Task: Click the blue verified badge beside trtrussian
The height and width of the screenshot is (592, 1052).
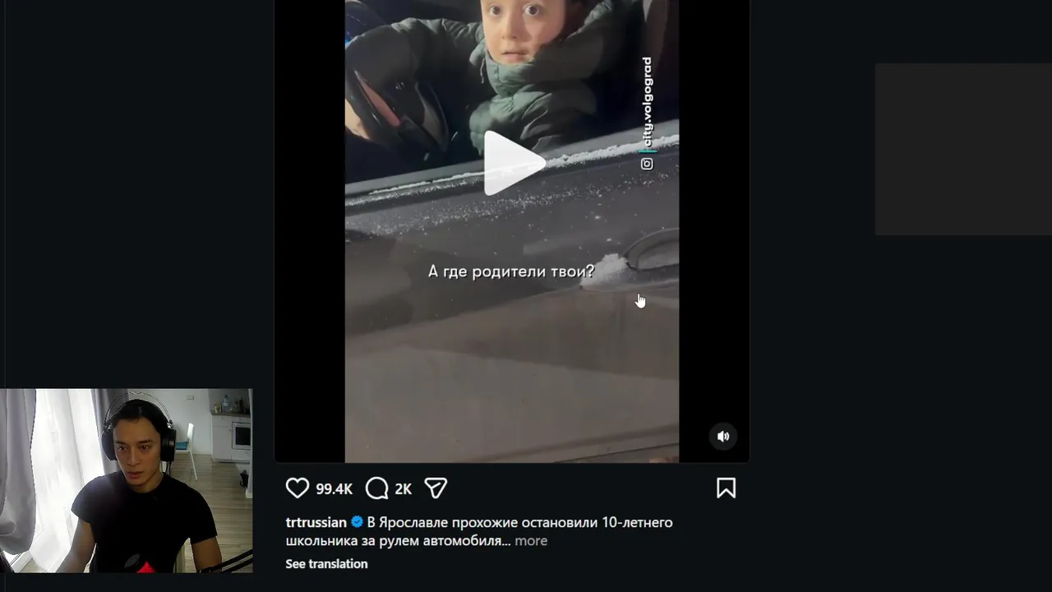Action: tap(357, 522)
